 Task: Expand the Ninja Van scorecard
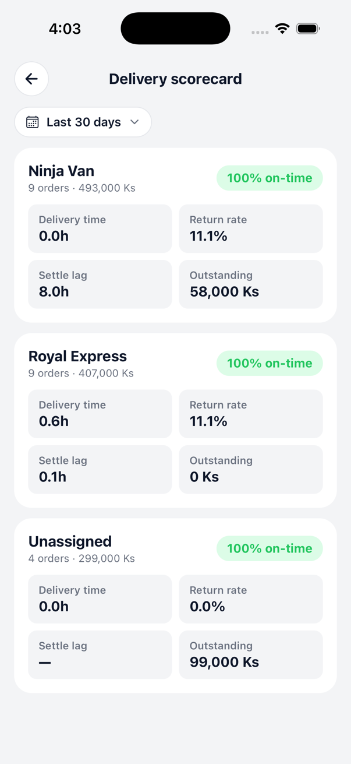click(x=175, y=234)
